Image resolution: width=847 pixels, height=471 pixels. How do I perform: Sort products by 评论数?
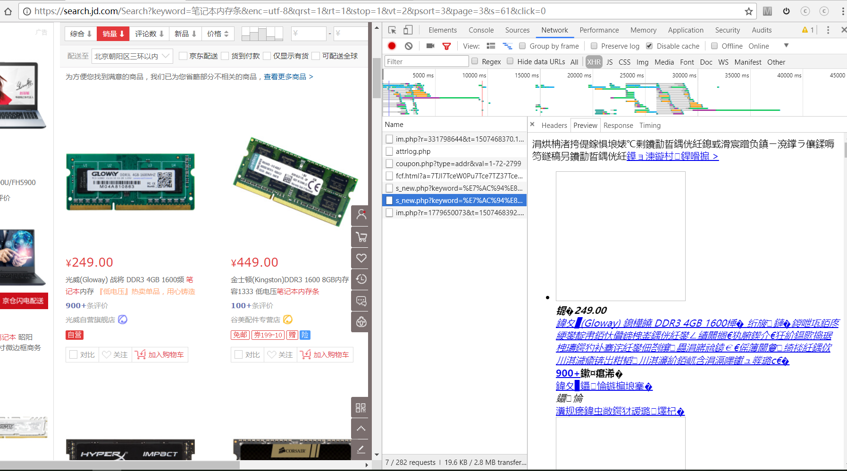click(149, 34)
